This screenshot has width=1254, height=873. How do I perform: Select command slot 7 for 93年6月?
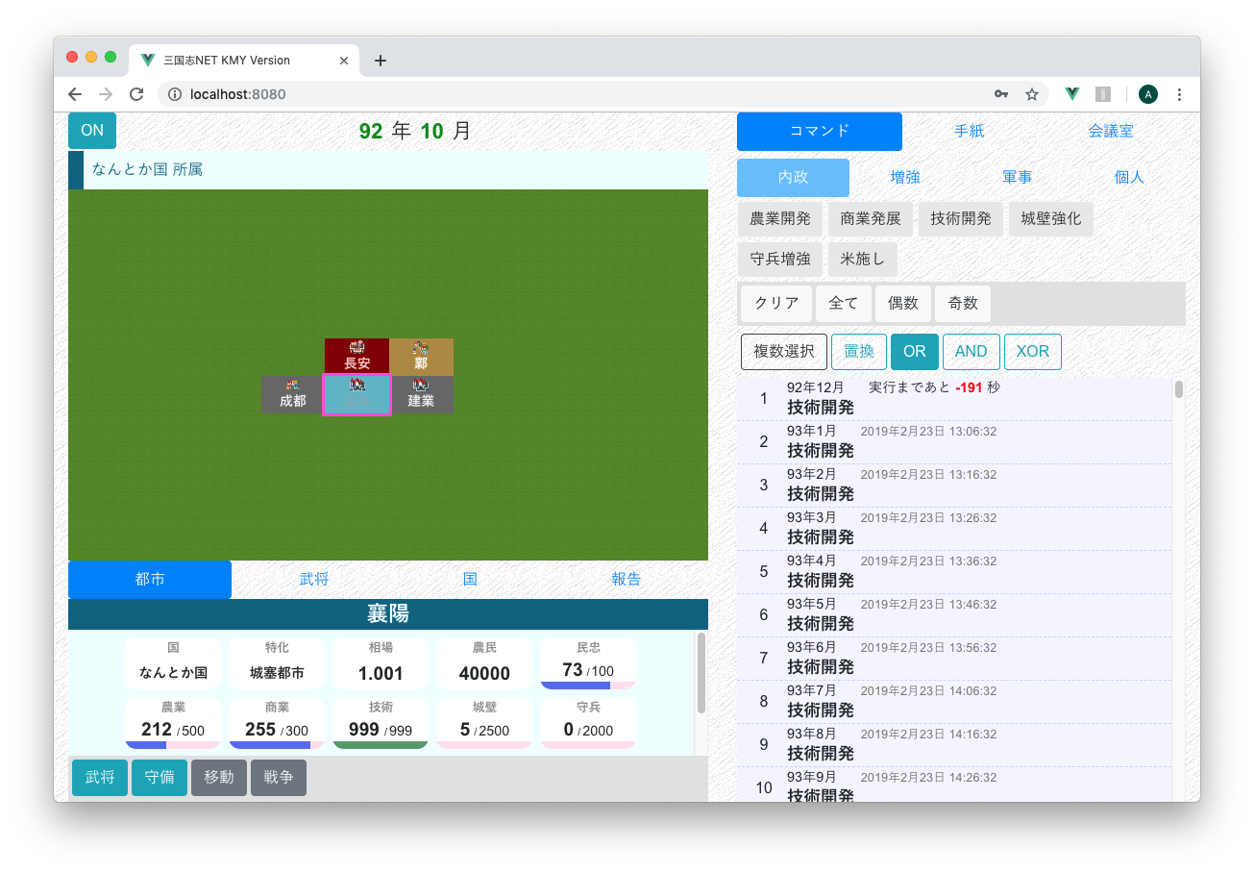click(954, 659)
